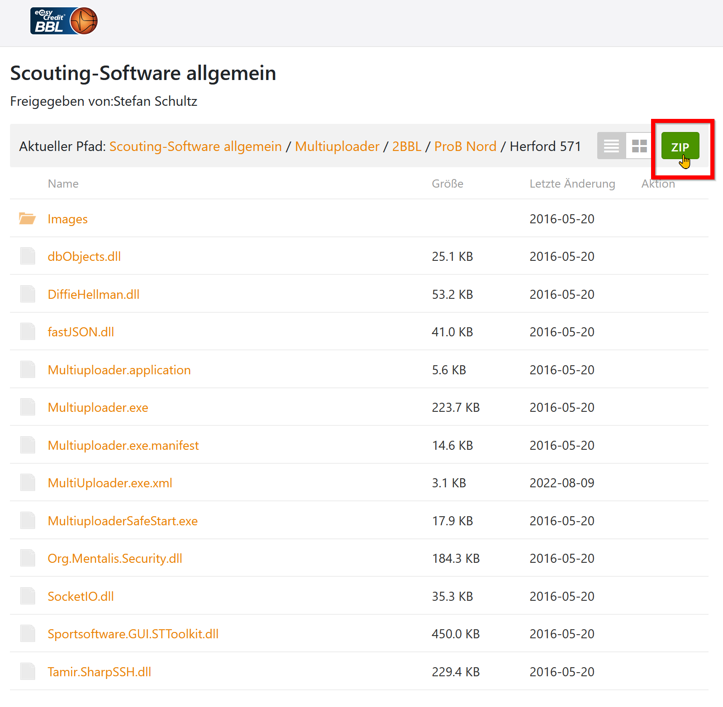The width and height of the screenshot is (723, 707).
Task: Open the Images folder icon
Action: click(x=27, y=219)
